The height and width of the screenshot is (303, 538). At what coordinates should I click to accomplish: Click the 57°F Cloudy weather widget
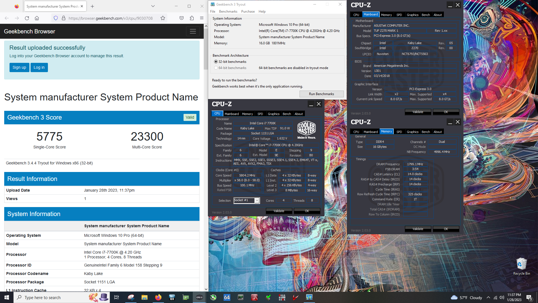click(466, 298)
